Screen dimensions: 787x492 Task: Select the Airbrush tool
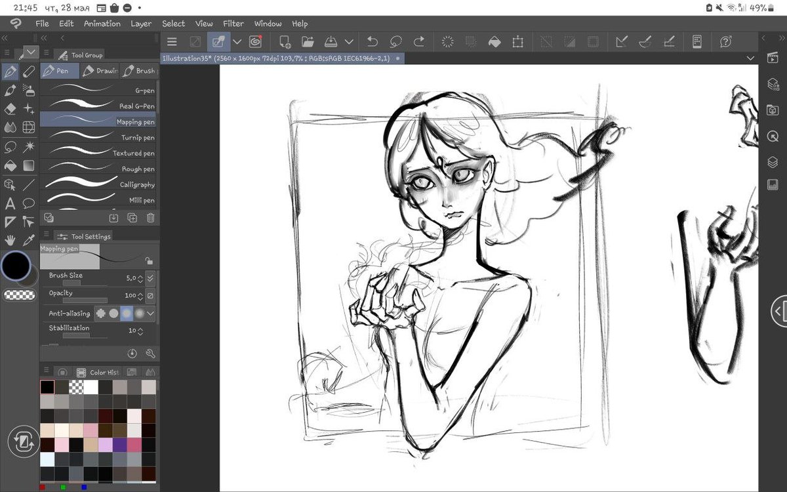pos(29,90)
